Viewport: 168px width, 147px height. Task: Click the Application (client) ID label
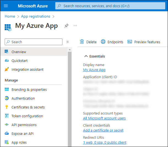tap(100, 77)
